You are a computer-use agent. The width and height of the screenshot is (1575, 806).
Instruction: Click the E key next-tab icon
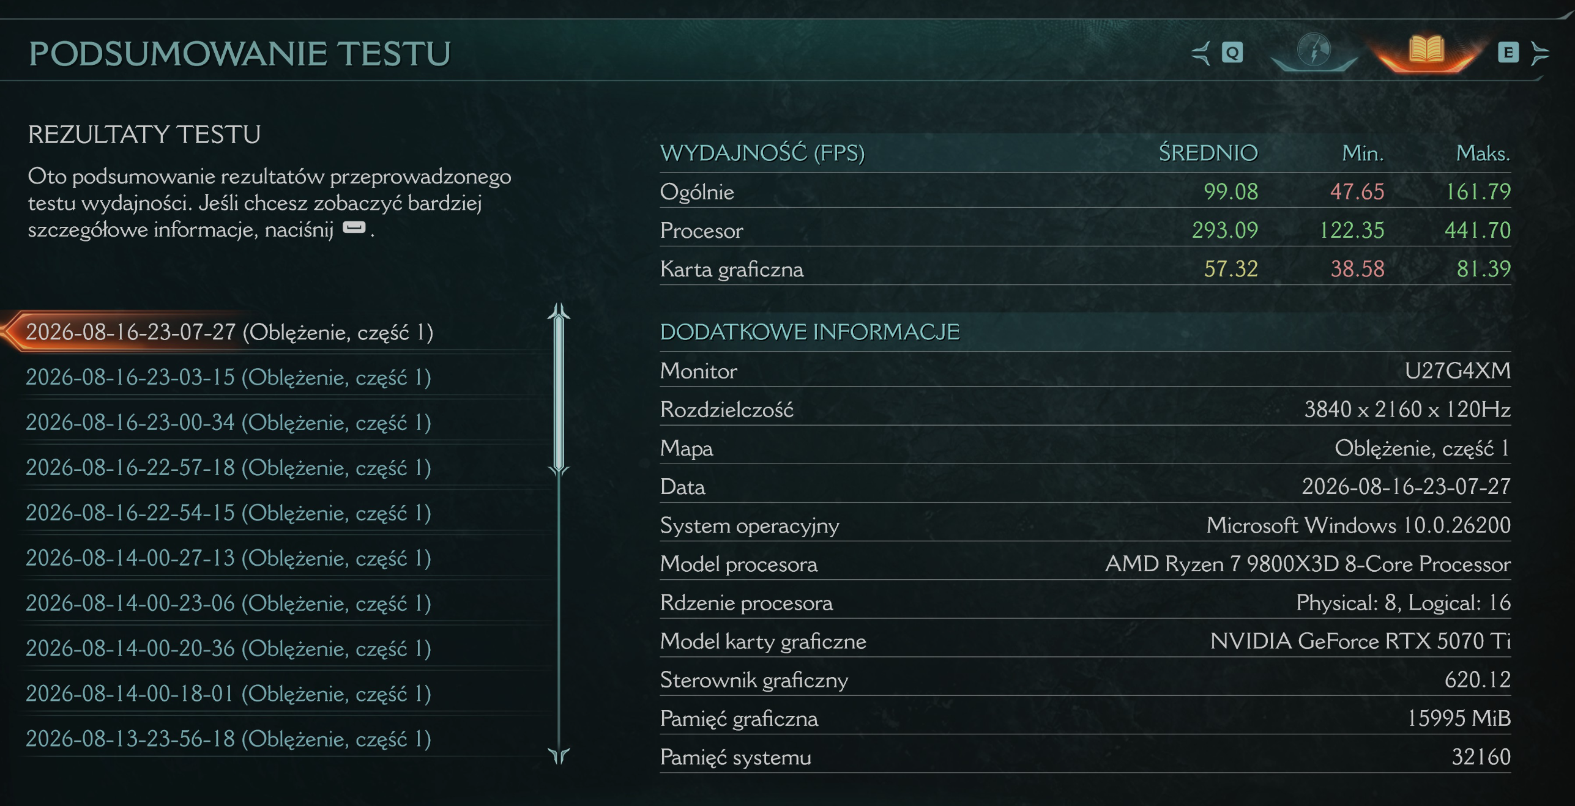[1508, 53]
